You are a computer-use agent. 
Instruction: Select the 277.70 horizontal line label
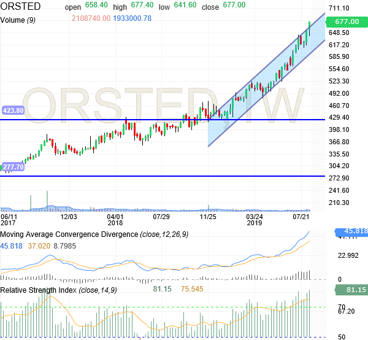click(13, 167)
